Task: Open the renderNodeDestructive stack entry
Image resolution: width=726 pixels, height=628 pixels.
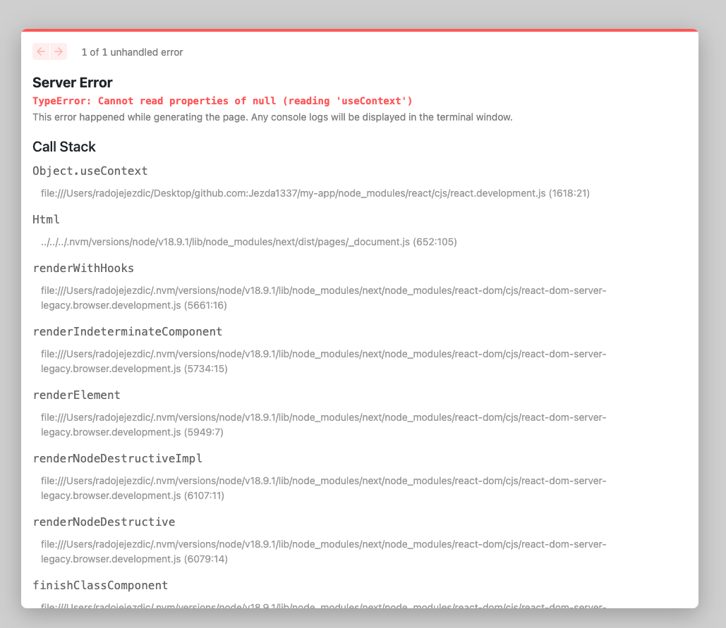Action: [x=104, y=522]
